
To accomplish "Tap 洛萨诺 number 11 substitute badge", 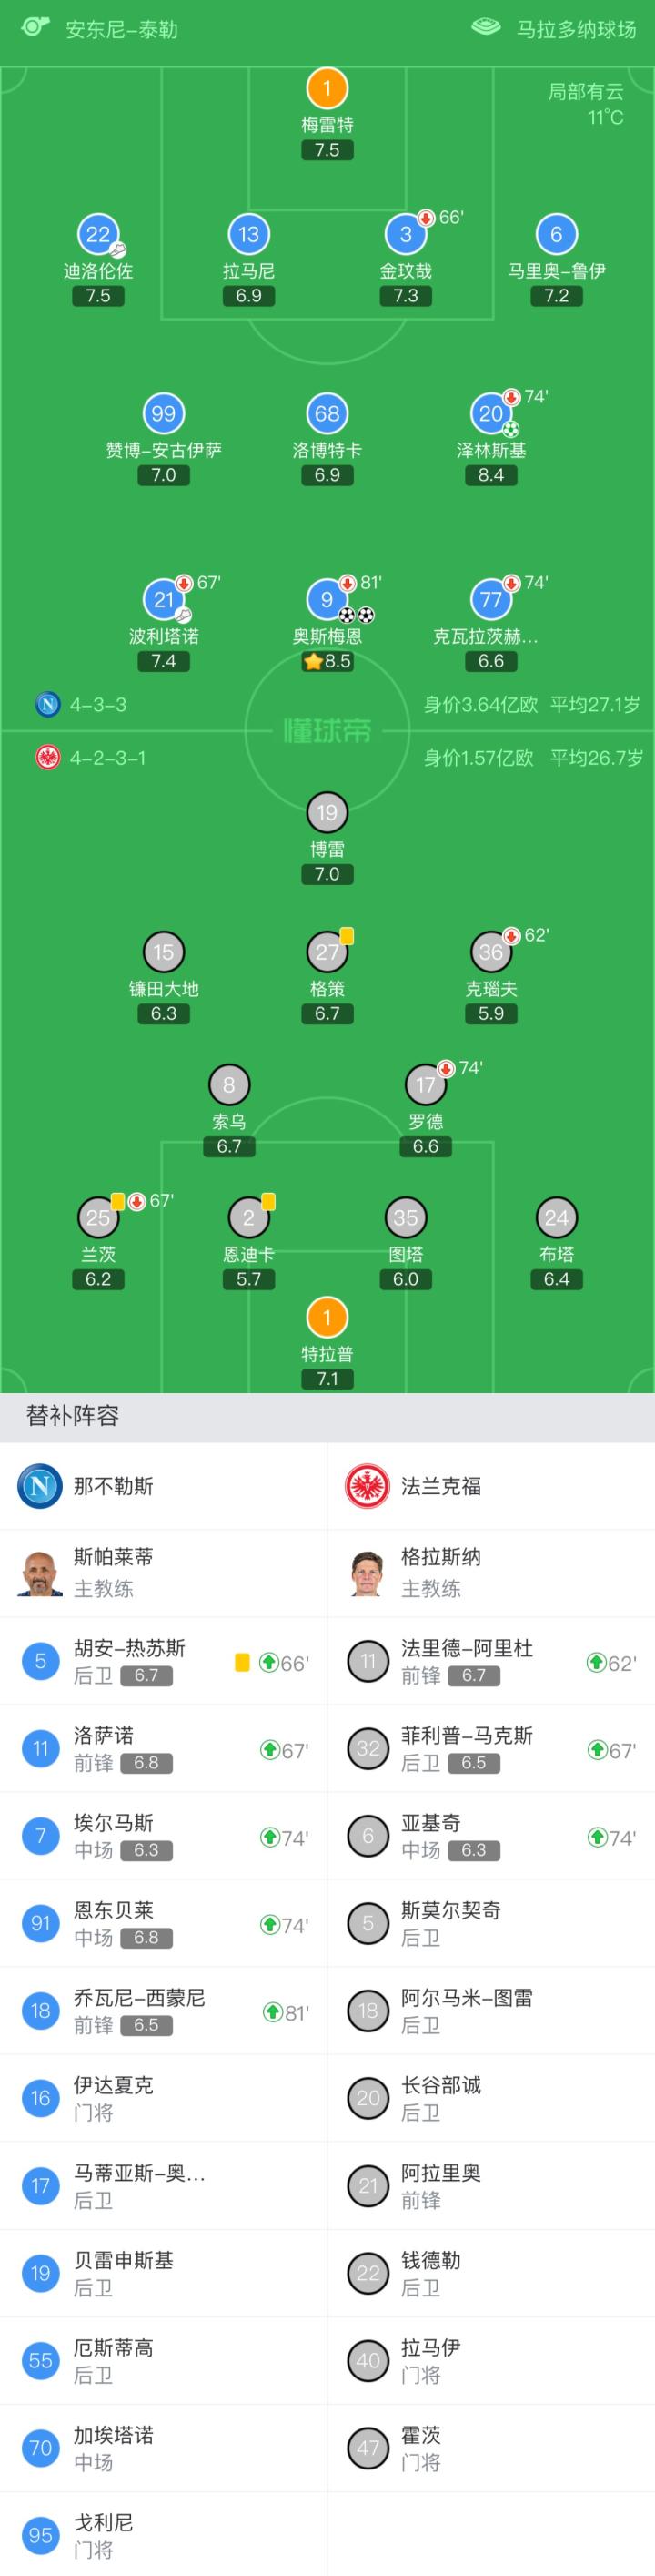I will coord(41,1749).
